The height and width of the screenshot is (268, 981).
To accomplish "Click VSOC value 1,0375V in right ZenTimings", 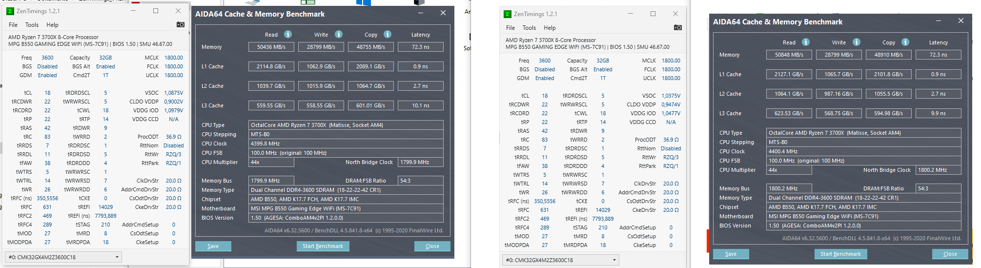I will (x=671, y=96).
